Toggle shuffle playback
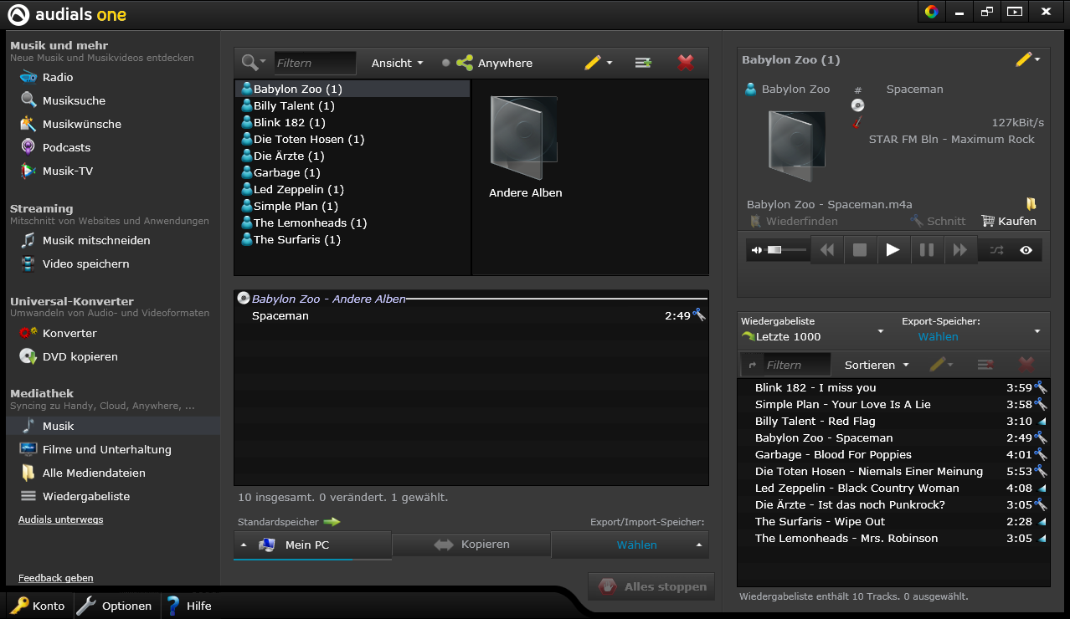Screen dimensions: 1070x619 click(x=996, y=250)
